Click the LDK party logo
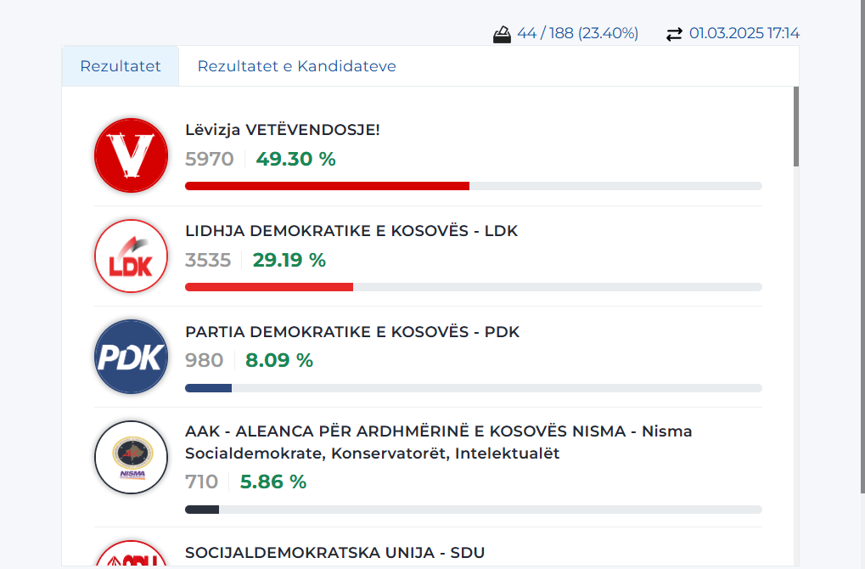This screenshot has width=865, height=569. pyautogui.click(x=132, y=256)
